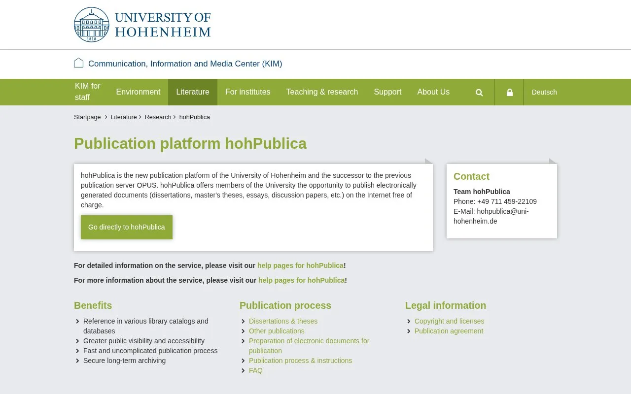Click the Publication process heading
This screenshot has width=631, height=394.
[285, 305]
